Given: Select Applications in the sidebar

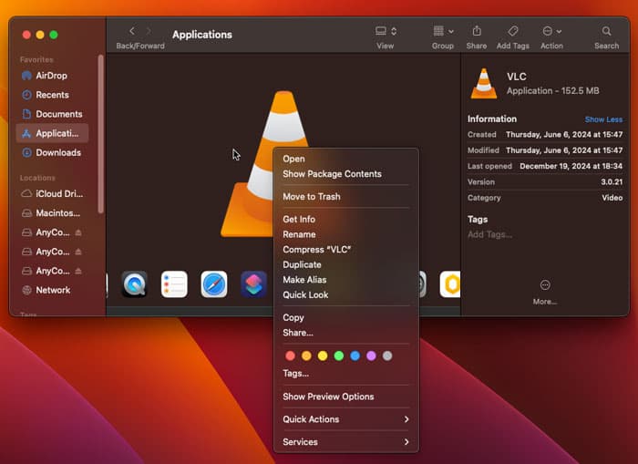Looking at the screenshot, I should coord(52,133).
